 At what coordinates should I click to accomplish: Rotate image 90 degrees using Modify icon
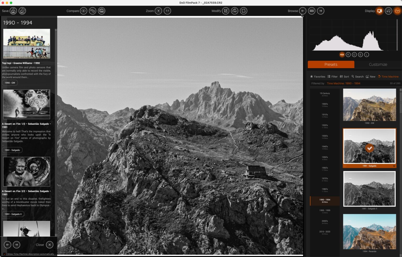[x=234, y=11]
